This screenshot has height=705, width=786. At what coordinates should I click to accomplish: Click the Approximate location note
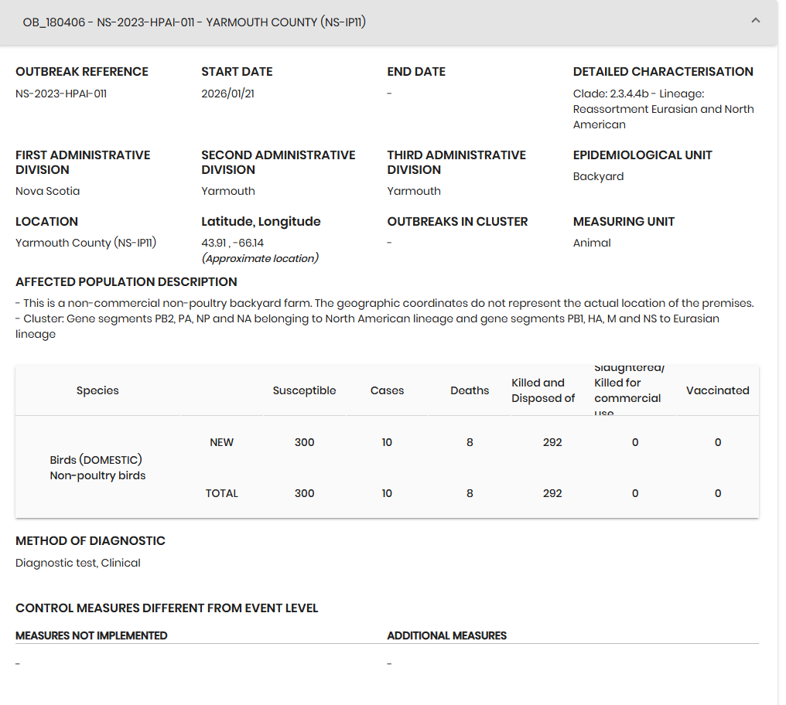pyautogui.click(x=260, y=258)
